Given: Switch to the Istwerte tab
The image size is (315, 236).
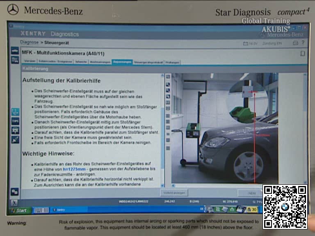Looking at the screenshot, I should tap(81, 62).
